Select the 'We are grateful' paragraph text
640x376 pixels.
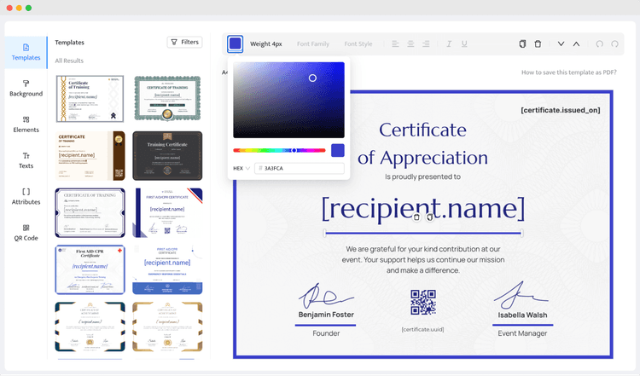click(x=423, y=260)
